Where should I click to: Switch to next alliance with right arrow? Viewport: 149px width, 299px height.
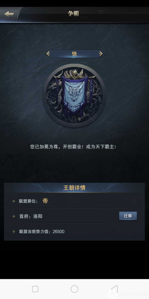pos(100,54)
